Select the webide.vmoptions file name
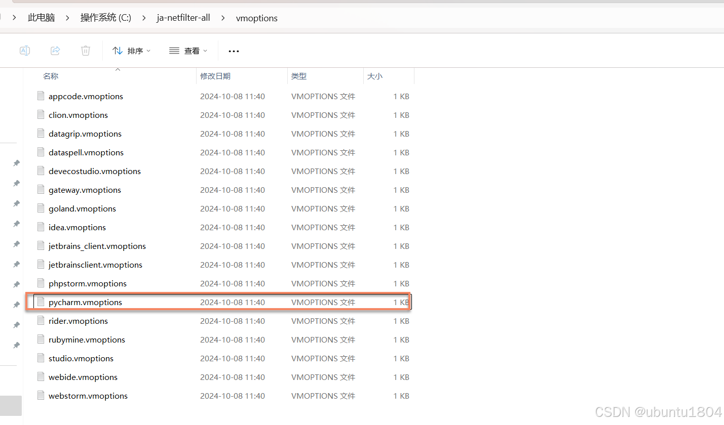The image size is (724, 425). [83, 377]
